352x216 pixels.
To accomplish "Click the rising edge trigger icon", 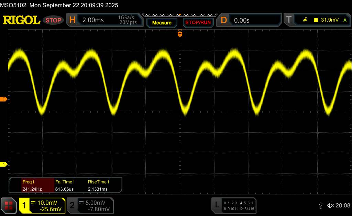I will [305, 20].
